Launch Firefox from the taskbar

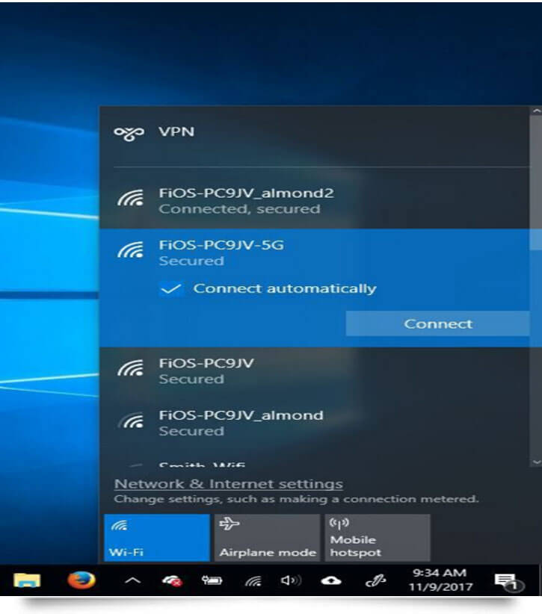pyautogui.click(x=81, y=580)
